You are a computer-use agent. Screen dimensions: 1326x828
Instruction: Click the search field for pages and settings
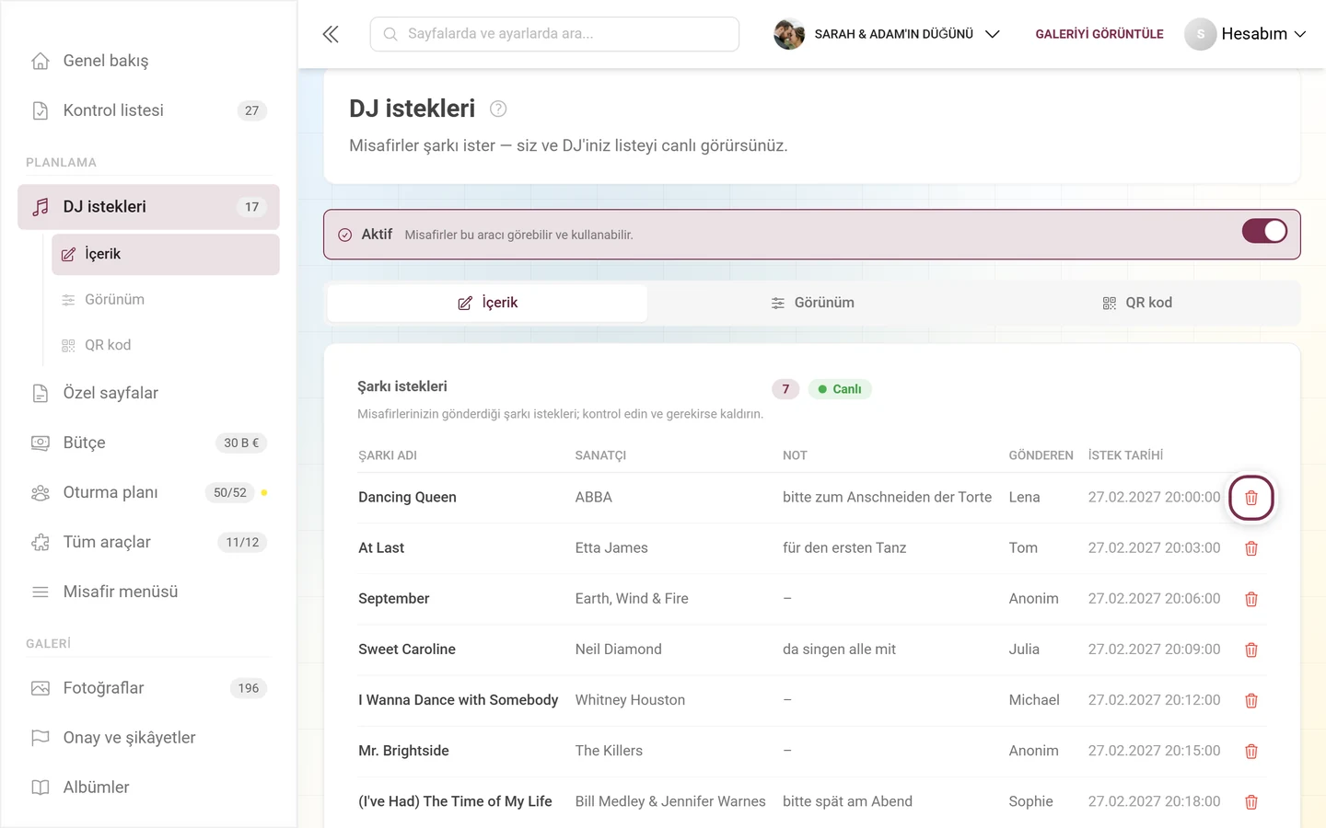554,34
